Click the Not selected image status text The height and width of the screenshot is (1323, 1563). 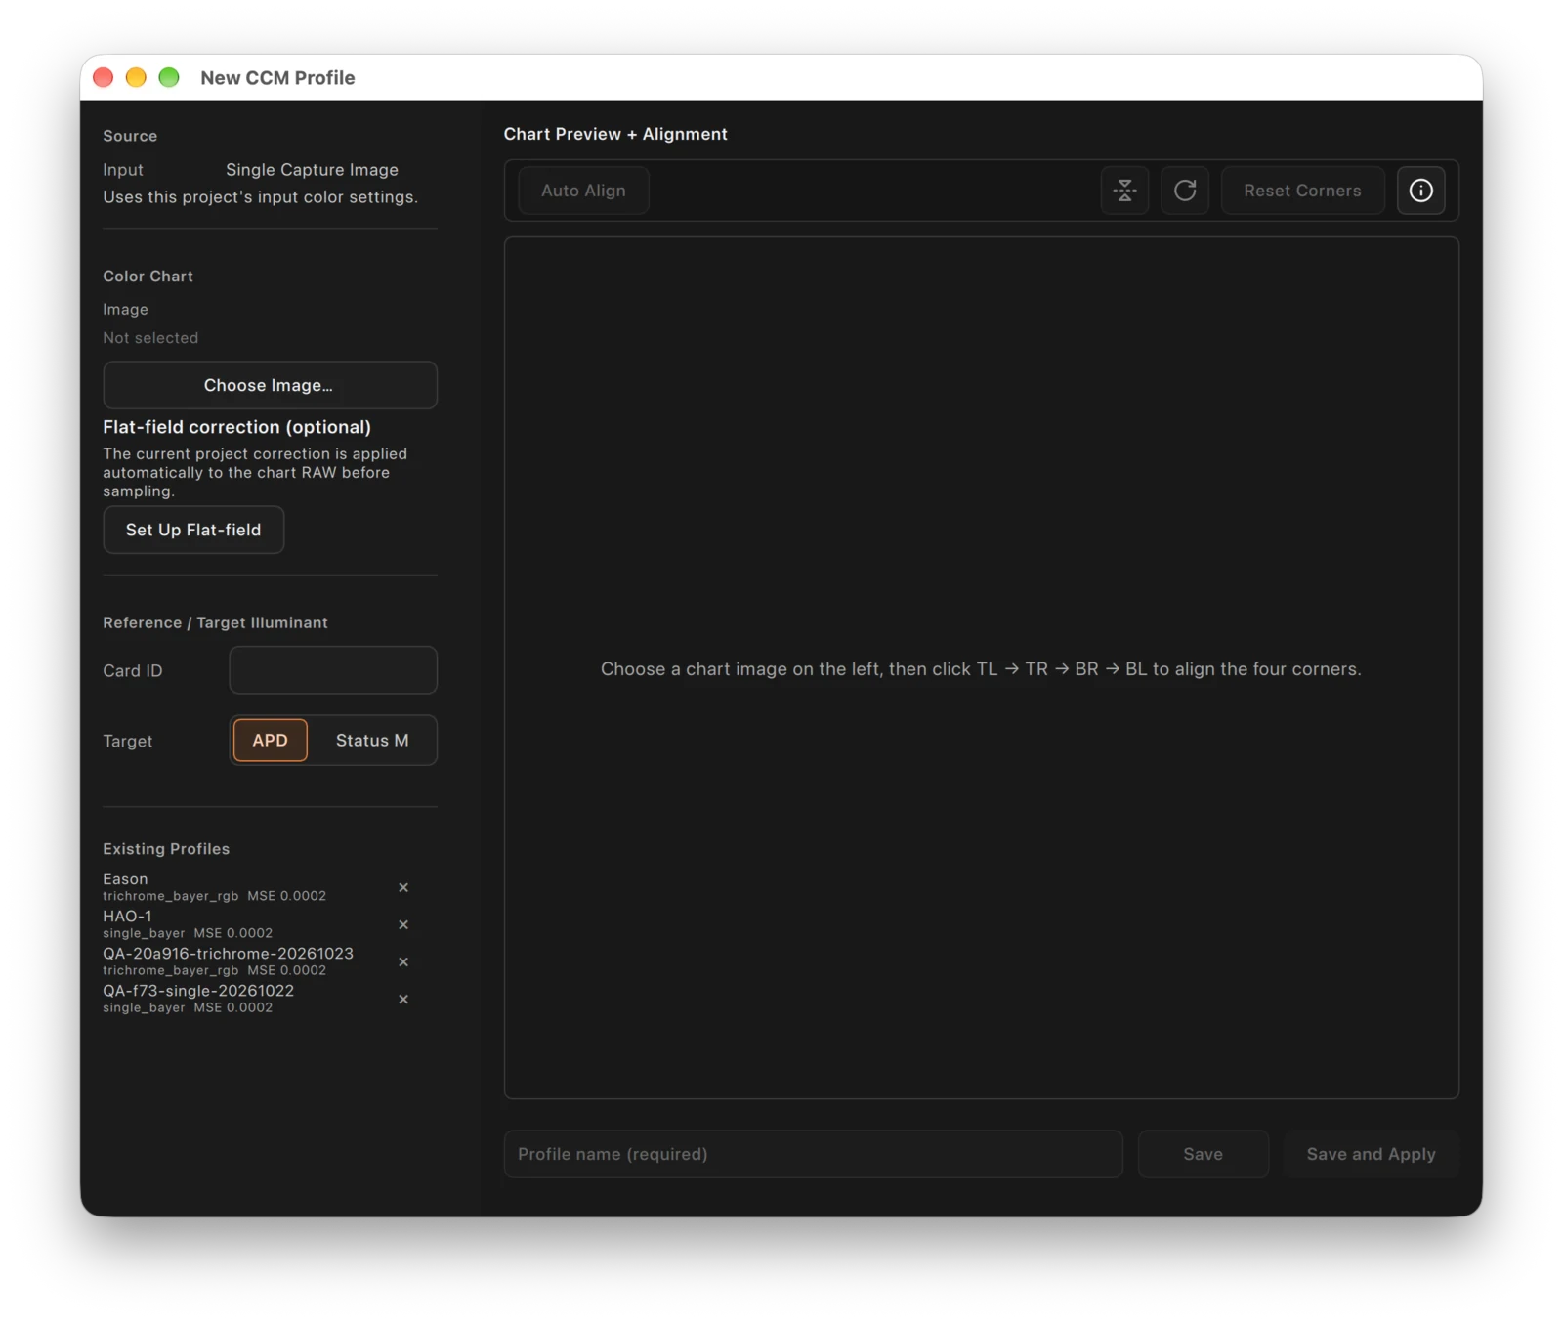click(150, 338)
